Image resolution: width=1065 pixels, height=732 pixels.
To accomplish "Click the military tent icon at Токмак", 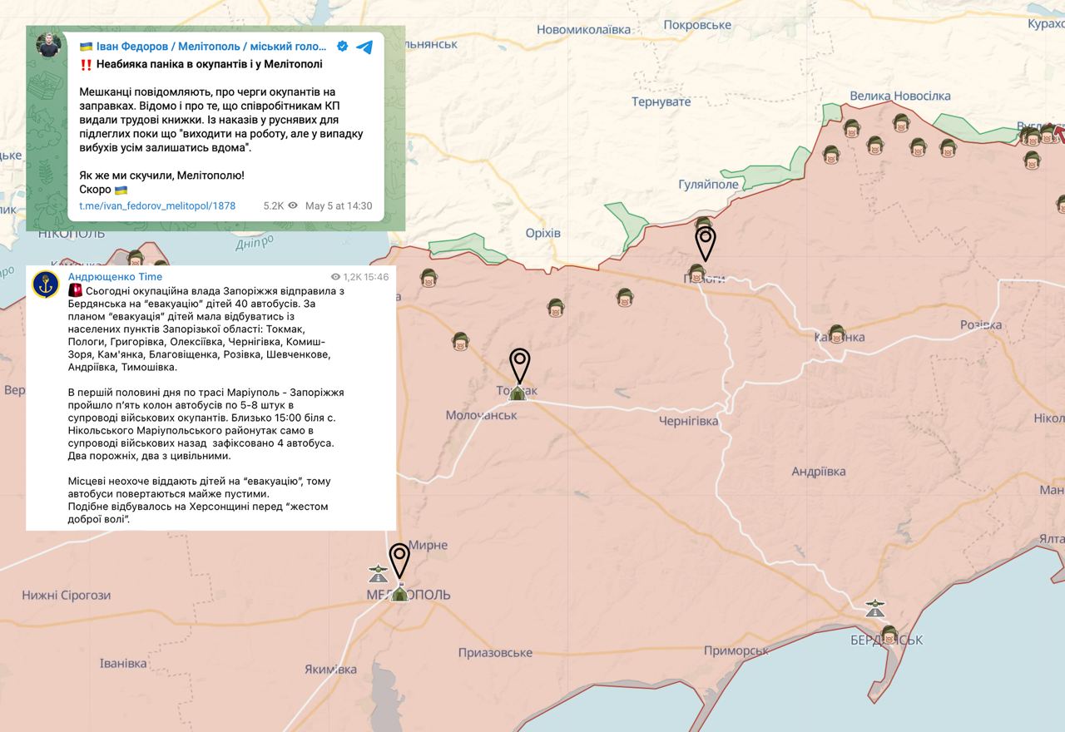I will [518, 393].
